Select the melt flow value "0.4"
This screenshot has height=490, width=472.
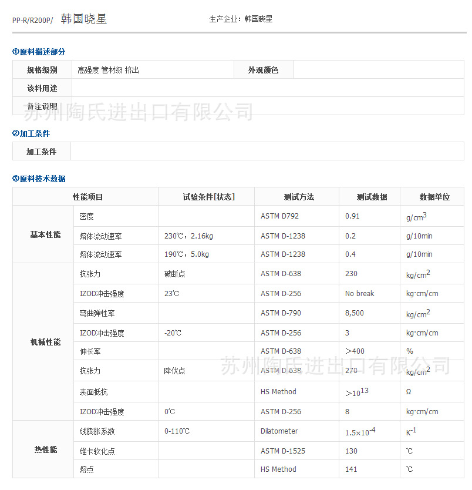coord(350,254)
